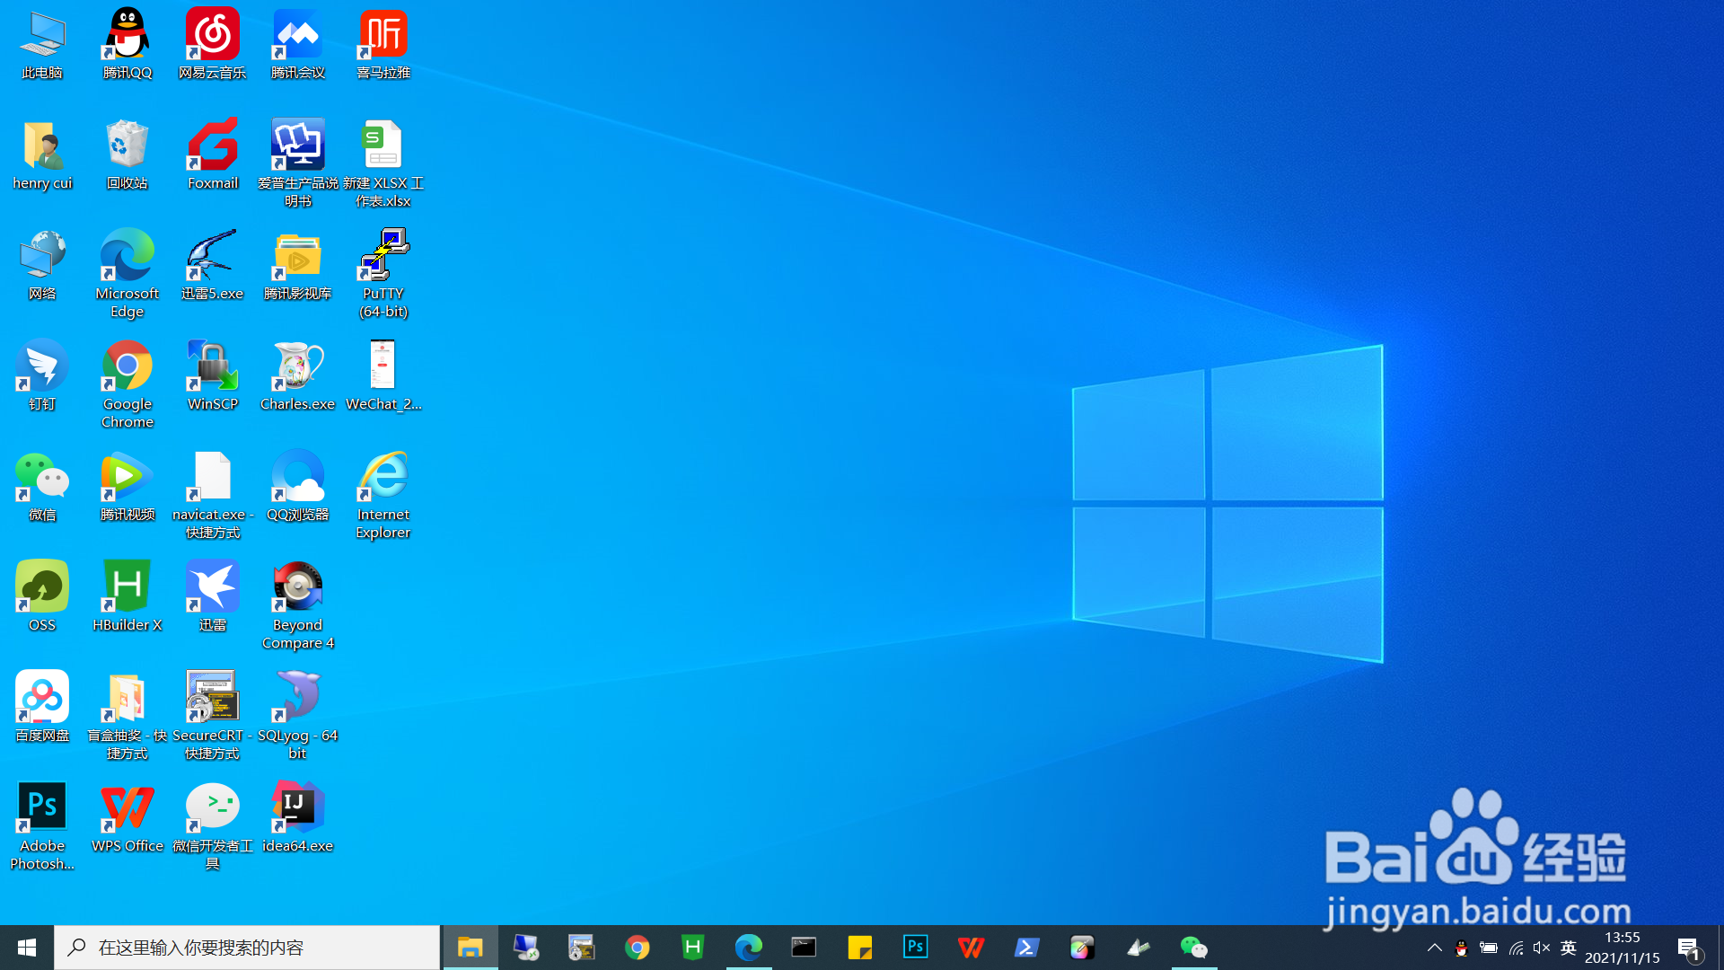Open the yellow Sticky Notes taskbar icon
Image resolution: width=1724 pixels, height=970 pixels.
point(860,948)
